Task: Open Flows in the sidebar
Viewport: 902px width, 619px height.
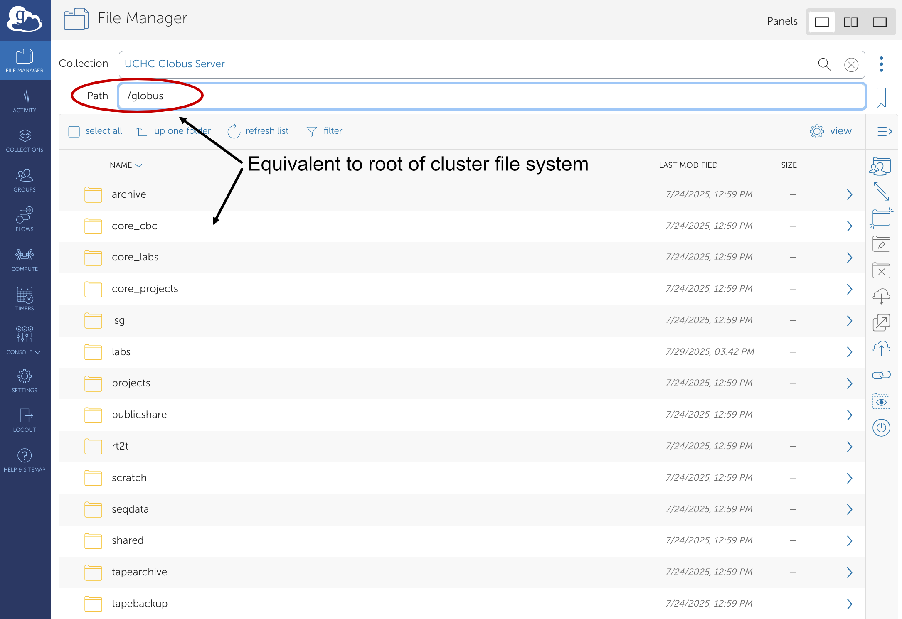Action: [25, 220]
